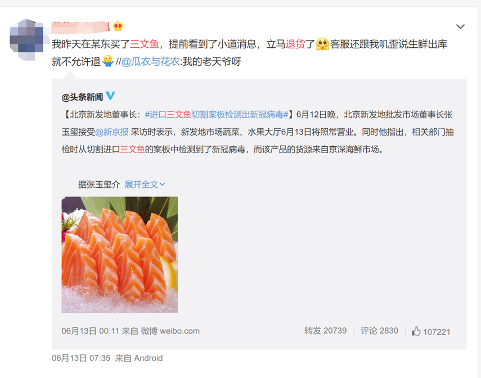Viewport: 481px width, 378px height.
Task: Click the blue verified V badge
Action: point(110,96)
